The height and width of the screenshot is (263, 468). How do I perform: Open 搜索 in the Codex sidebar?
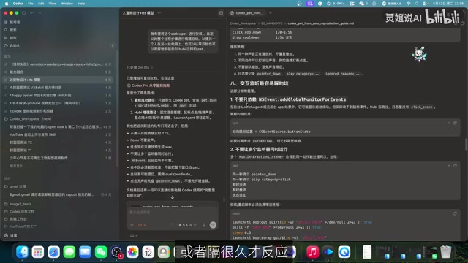click(13, 30)
